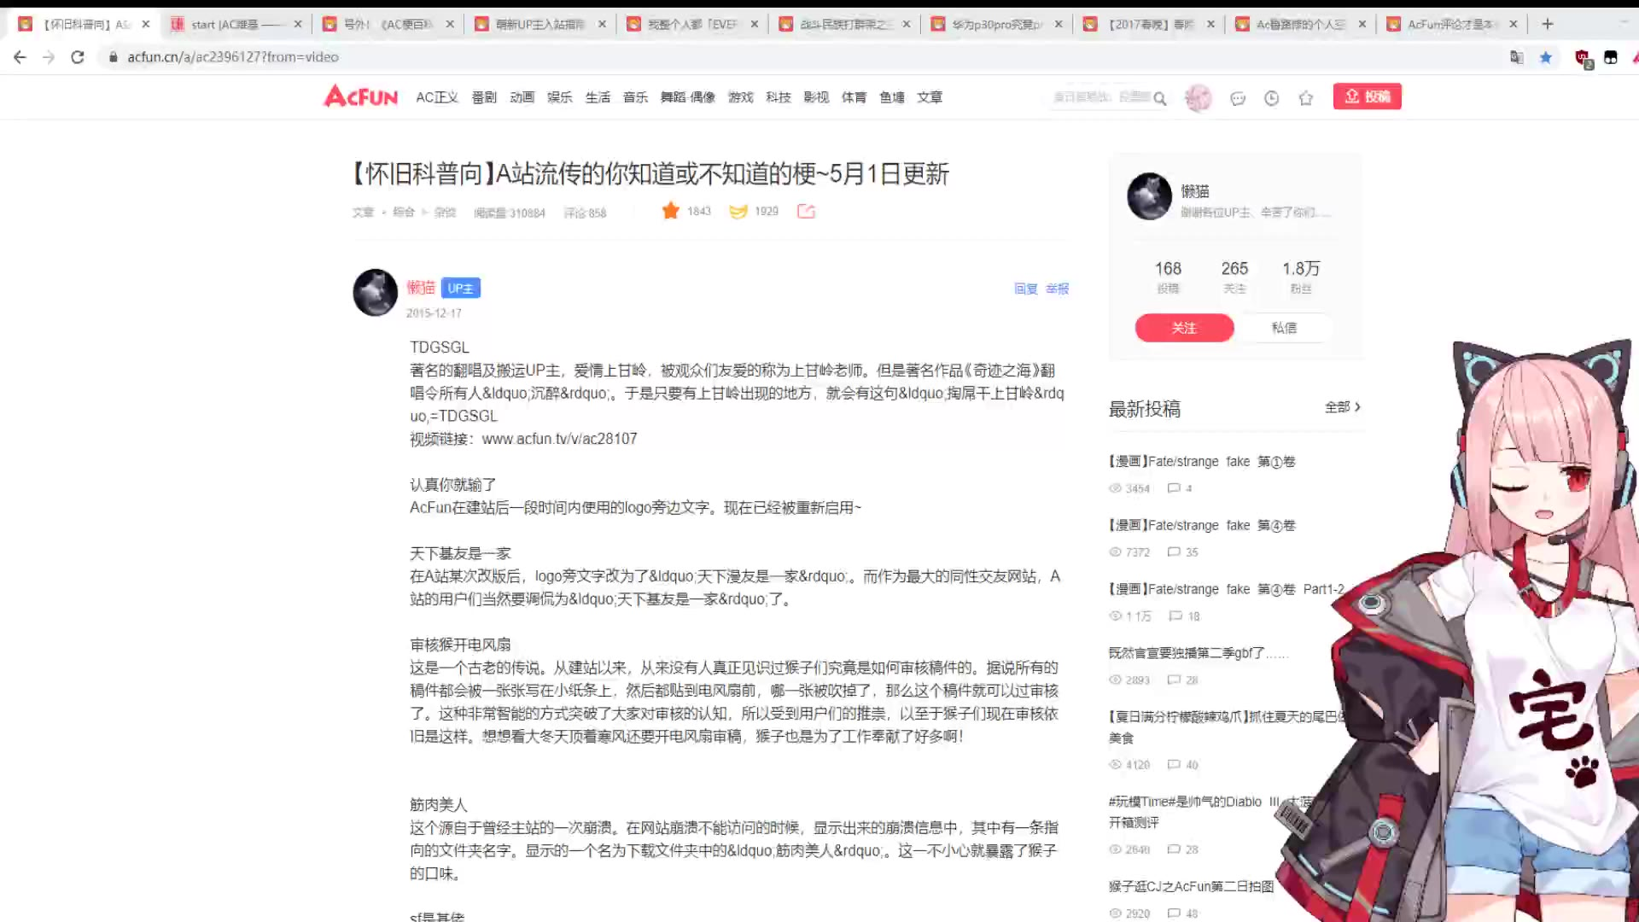
Task: Open the red shield extension icon
Action: coord(1583,58)
